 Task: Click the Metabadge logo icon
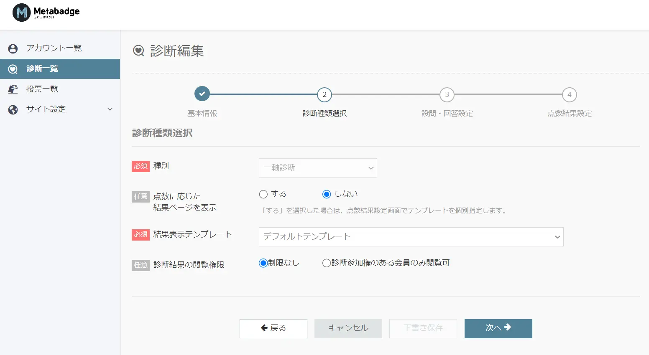click(x=21, y=13)
